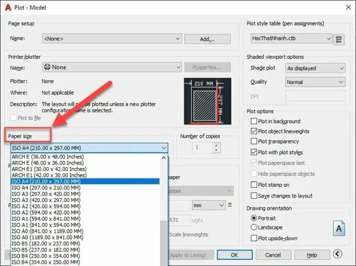Enable Plot upside-down checkbox
356x266 pixels.
(254, 238)
